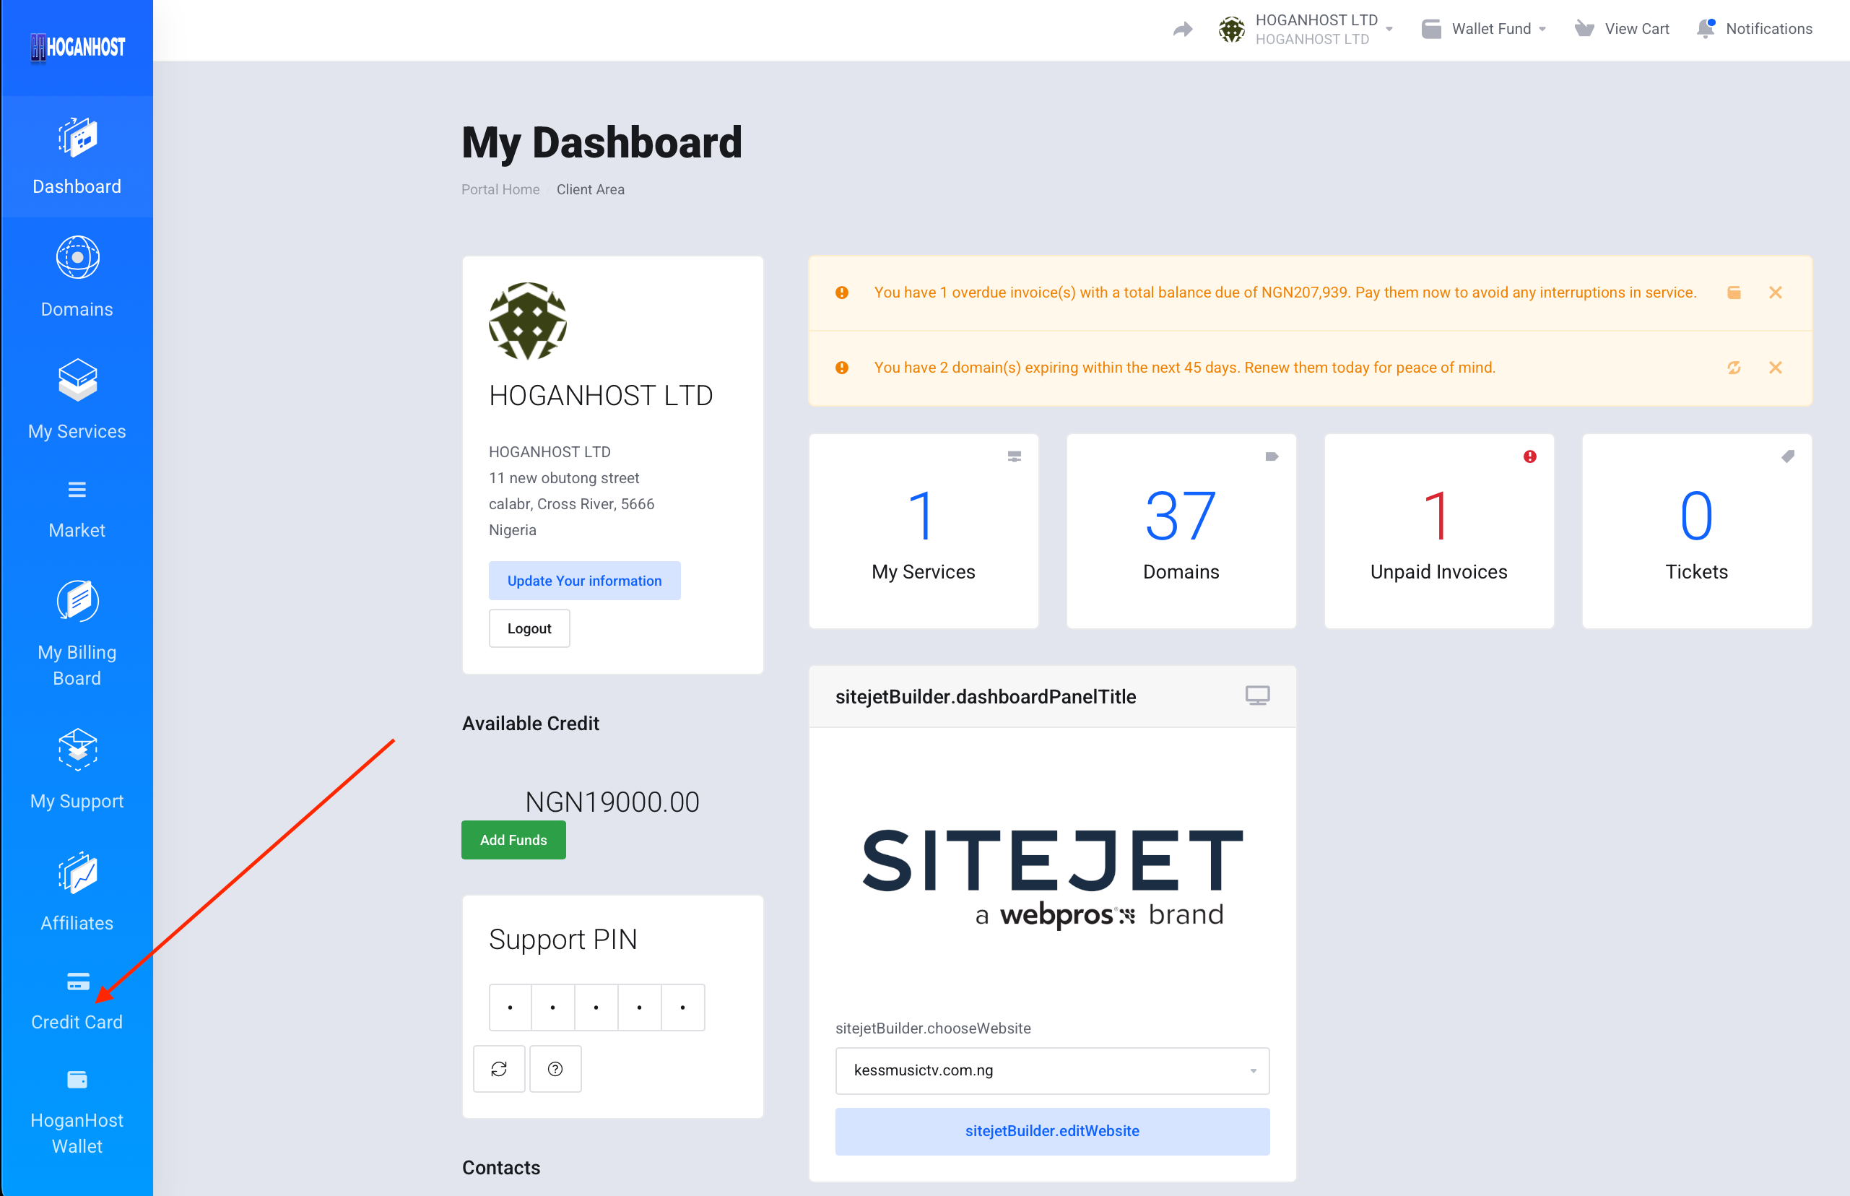Select the My Support menu label

77,801
